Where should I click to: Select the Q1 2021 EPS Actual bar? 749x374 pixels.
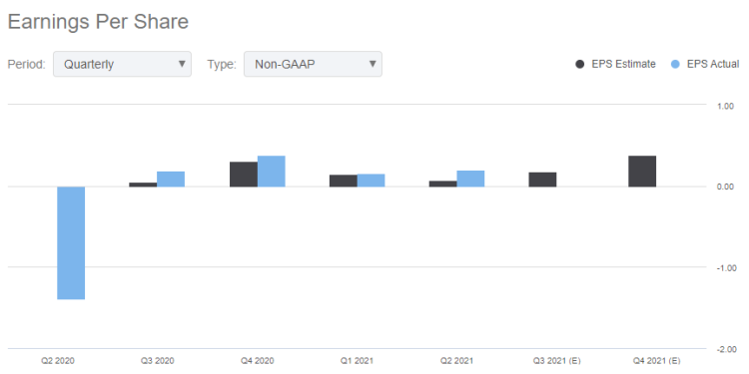click(x=372, y=181)
